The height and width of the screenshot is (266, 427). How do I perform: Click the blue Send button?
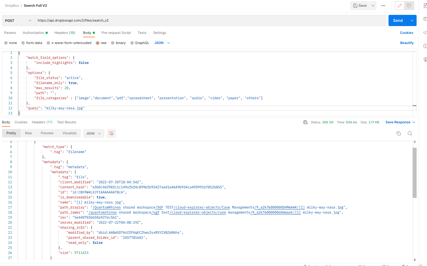coord(398,20)
